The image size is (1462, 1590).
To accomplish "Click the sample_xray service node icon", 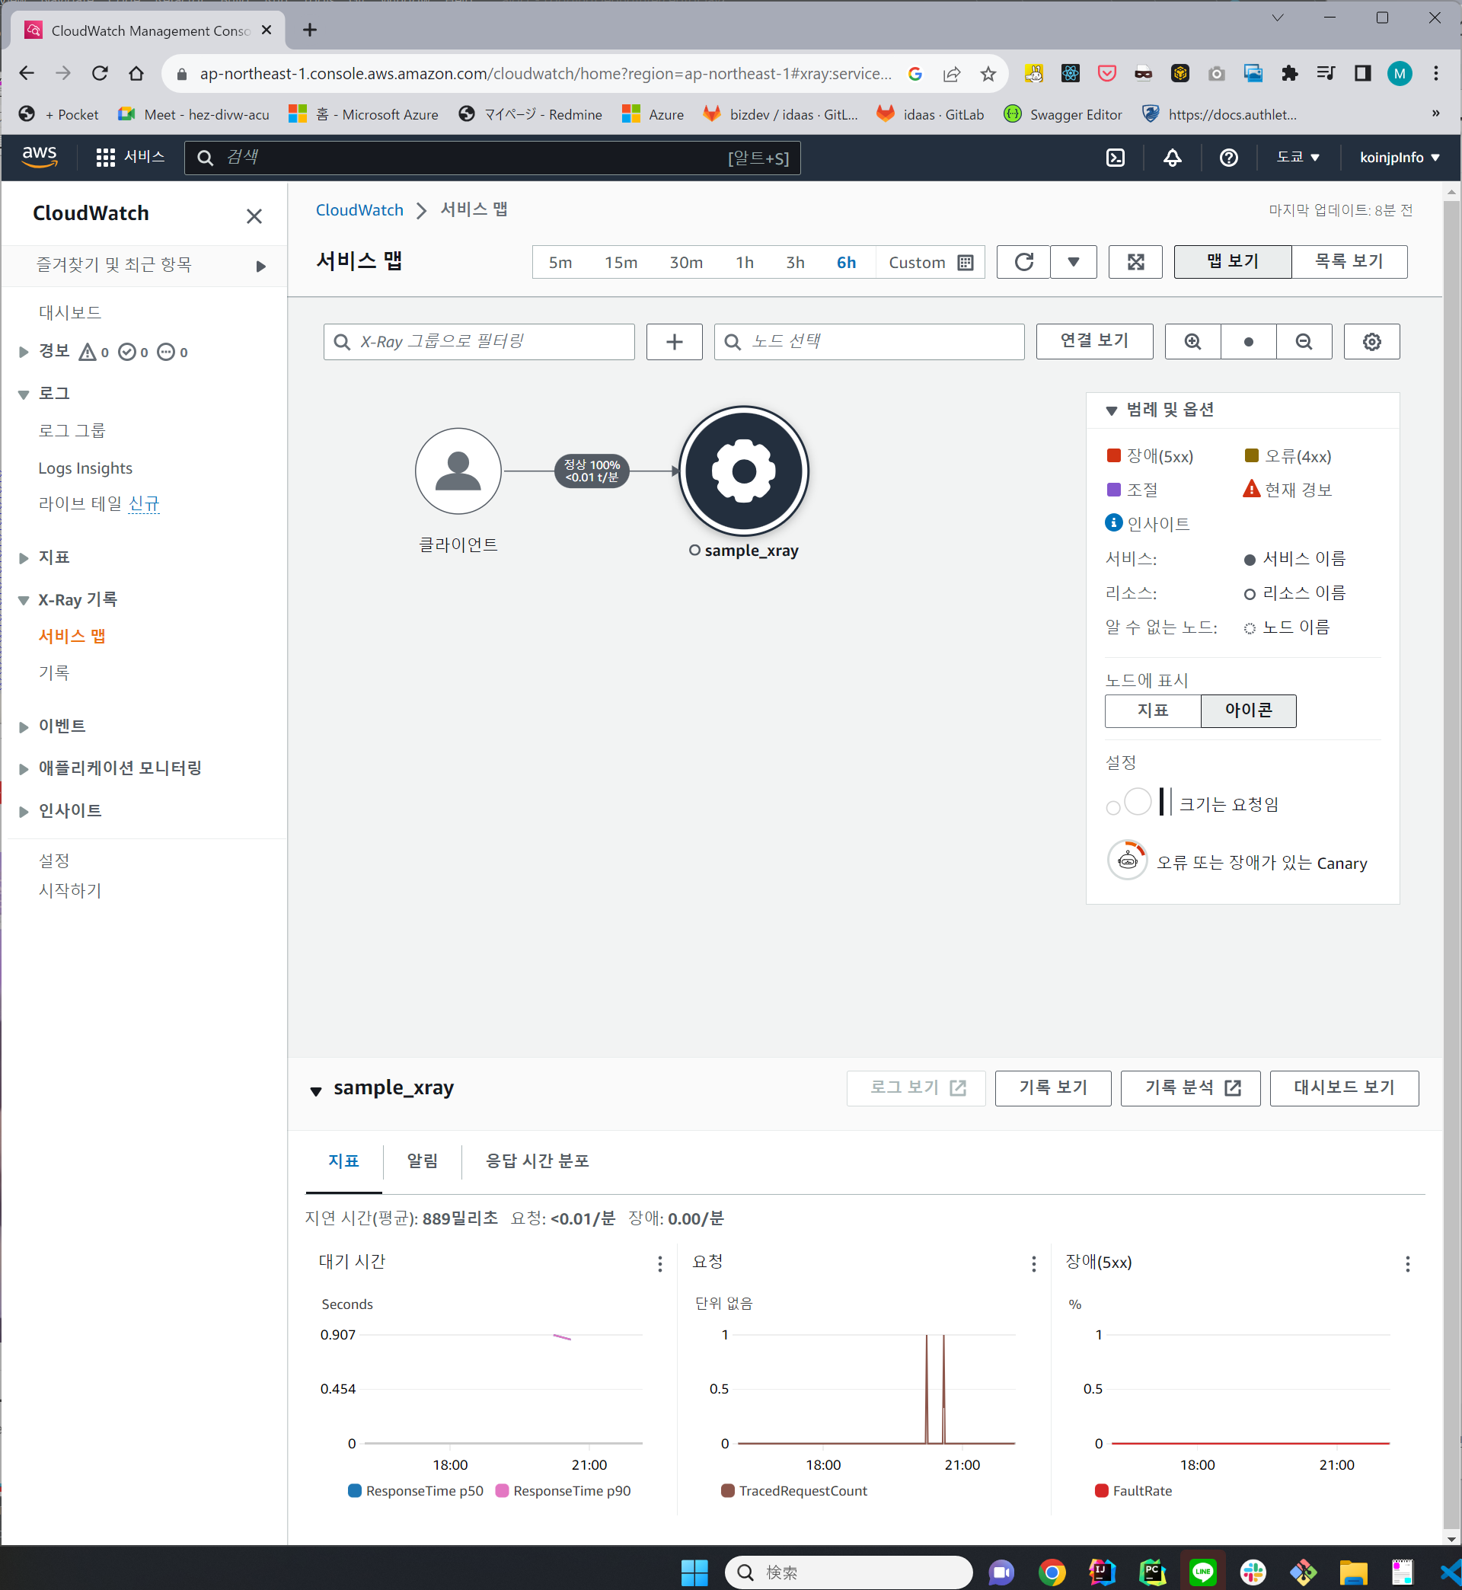I will tap(743, 471).
